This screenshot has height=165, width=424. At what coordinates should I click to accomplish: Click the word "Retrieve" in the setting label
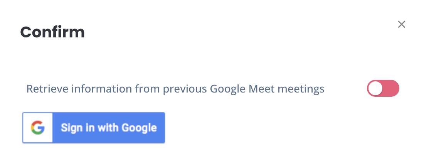tap(47, 89)
